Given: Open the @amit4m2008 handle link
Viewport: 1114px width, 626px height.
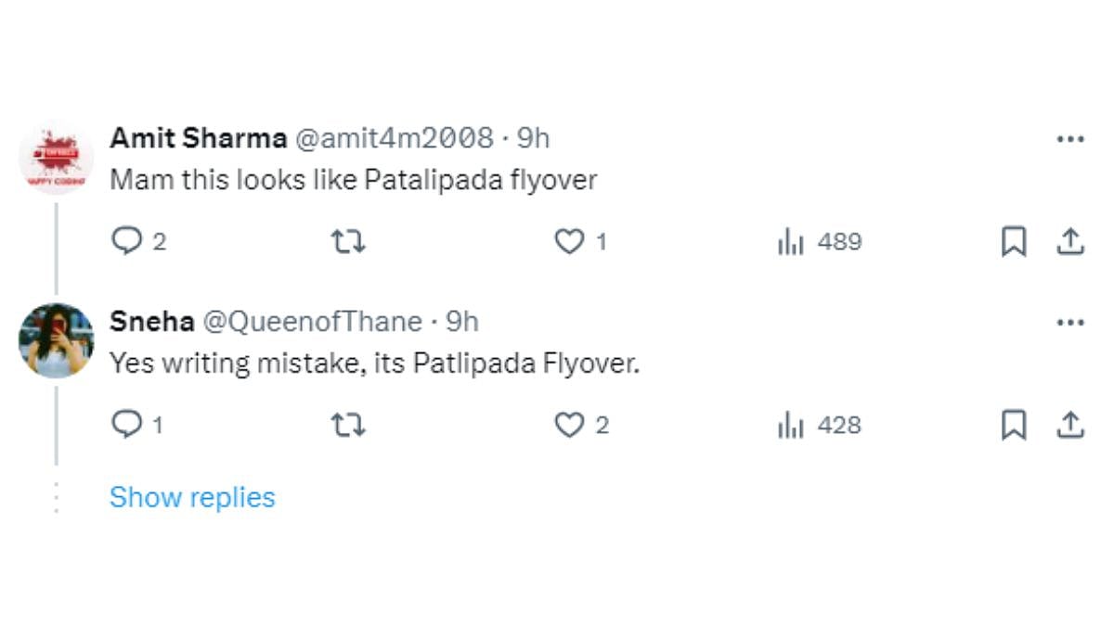Looking at the screenshot, I should [394, 138].
